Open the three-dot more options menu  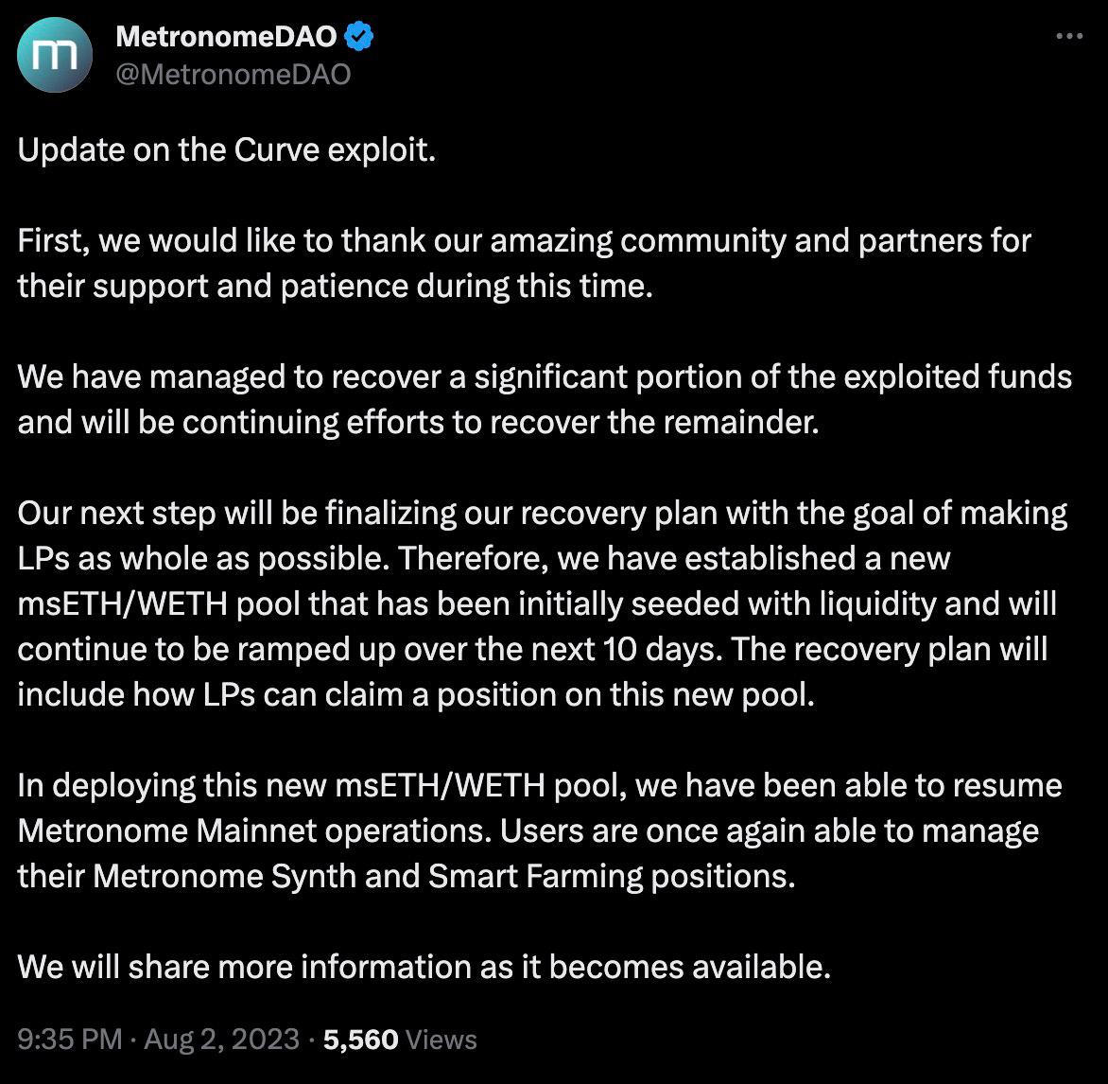[x=1068, y=37]
